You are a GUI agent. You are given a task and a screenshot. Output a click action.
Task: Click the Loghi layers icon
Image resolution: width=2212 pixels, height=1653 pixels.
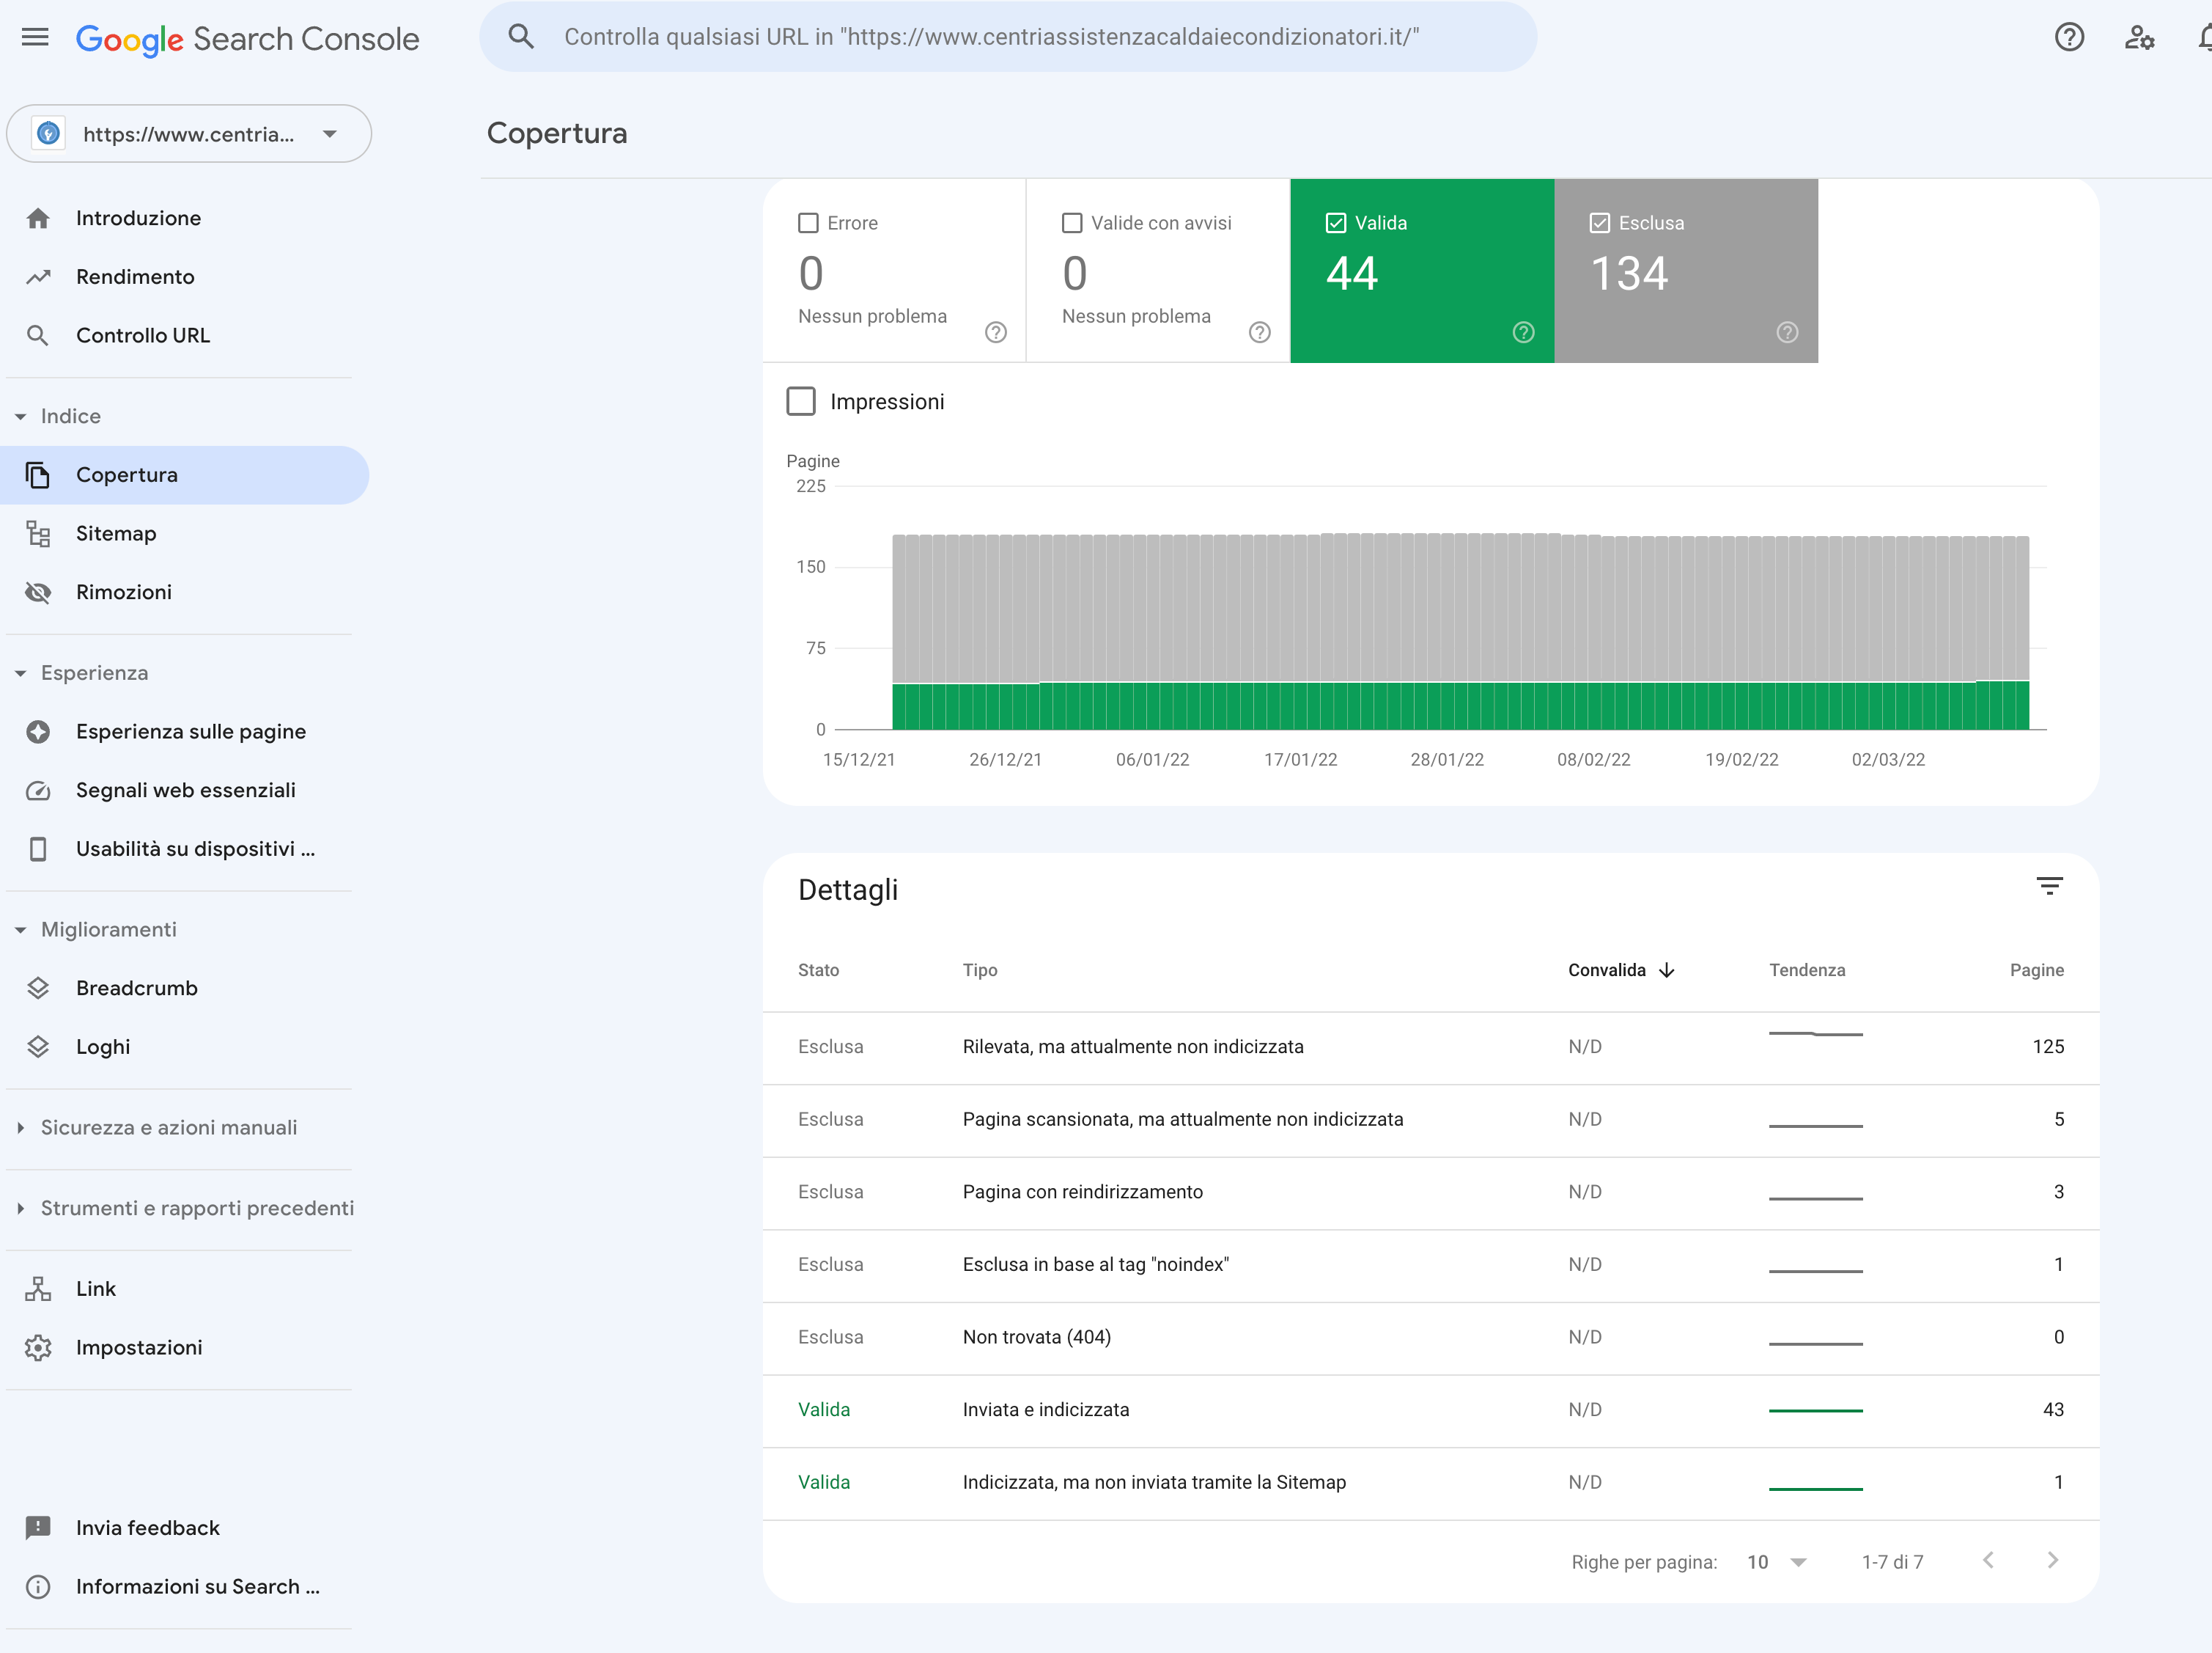[38, 1047]
